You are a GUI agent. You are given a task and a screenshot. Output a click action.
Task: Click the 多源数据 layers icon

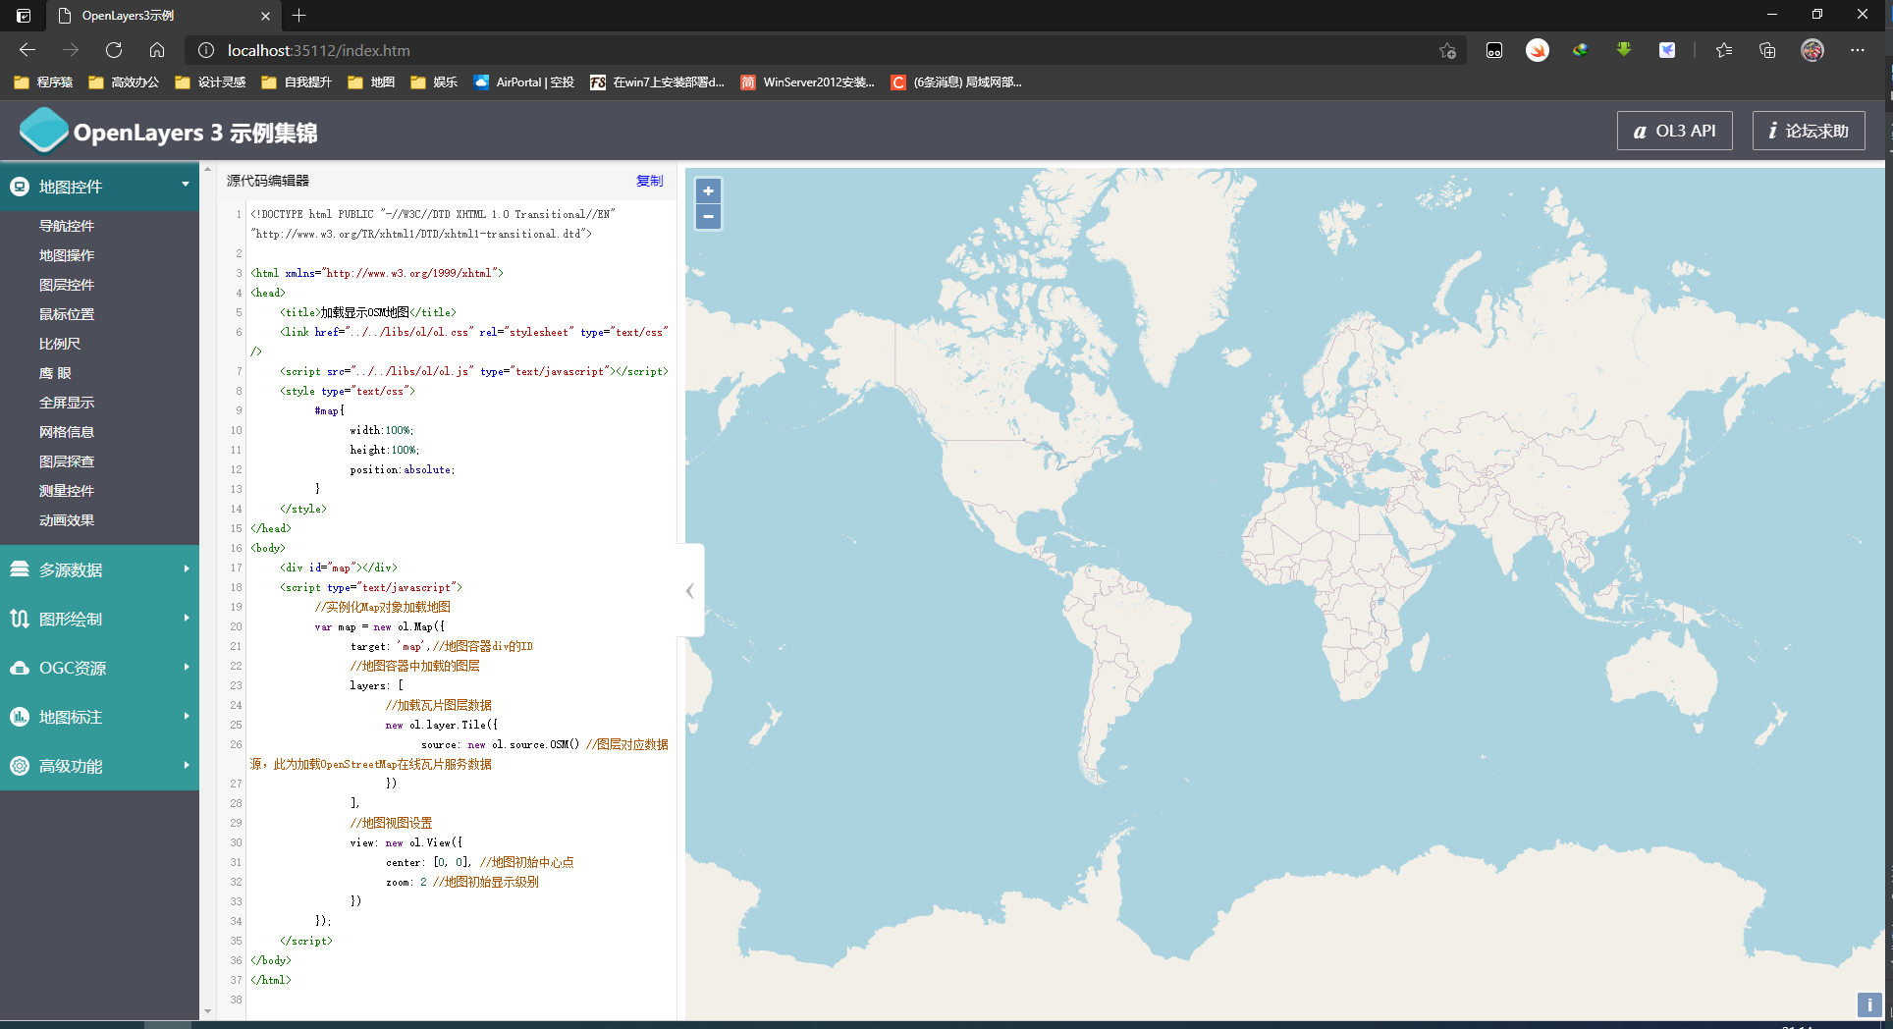[20, 569]
